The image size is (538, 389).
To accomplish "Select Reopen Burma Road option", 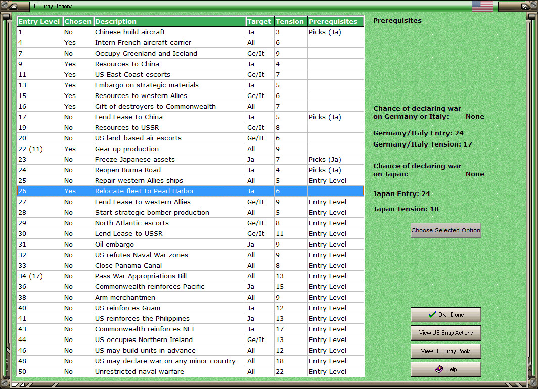I will (x=191, y=170).
